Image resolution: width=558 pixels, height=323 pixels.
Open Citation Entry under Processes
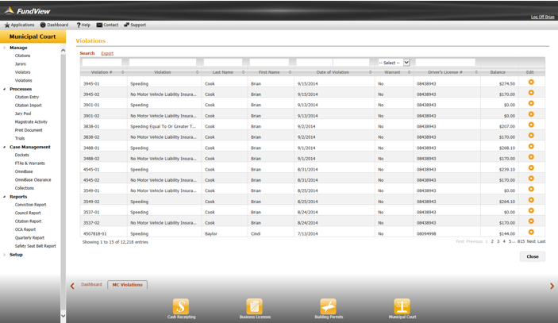tap(27, 97)
